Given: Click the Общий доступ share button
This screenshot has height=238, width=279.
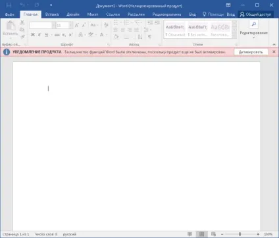Looking at the screenshot, I should coord(256,15).
